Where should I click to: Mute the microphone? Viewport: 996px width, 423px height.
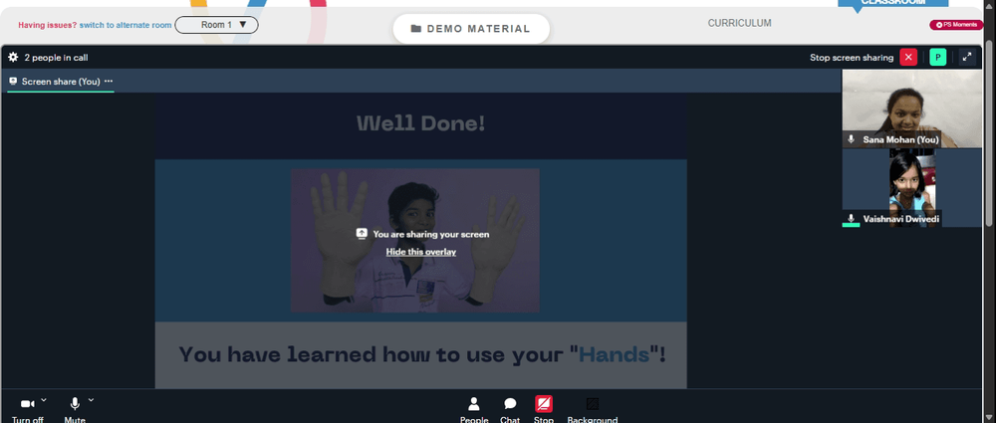[75, 410]
